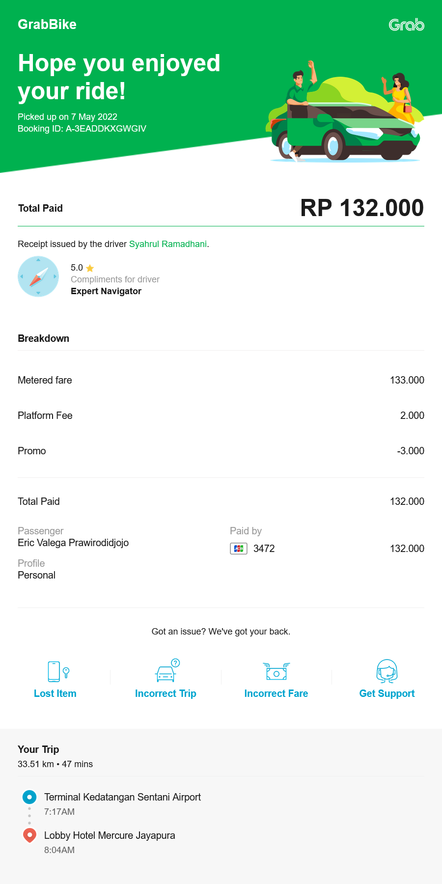The width and height of the screenshot is (442, 884).
Task: Report a problem with Incorrect Fare
Action: (x=276, y=693)
